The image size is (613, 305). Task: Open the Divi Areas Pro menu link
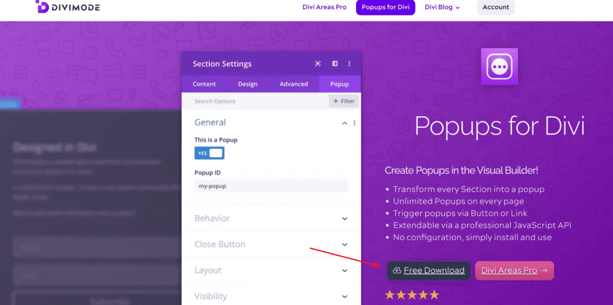coord(324,7)
